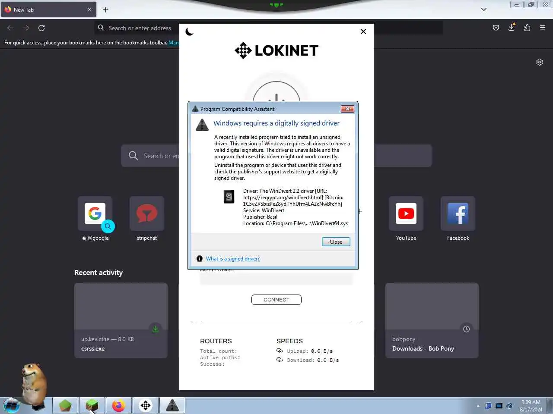The height and width of the screenshot is (414, 553).
Task: Open a new Firefox tab
Action: (x=106, y=9)
